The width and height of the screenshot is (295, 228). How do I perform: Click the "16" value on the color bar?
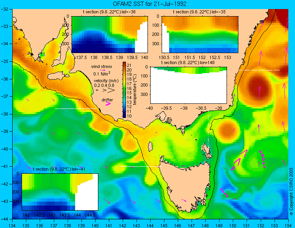coord(129,88)
